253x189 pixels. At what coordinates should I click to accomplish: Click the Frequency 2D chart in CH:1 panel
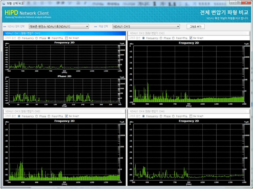tap(64, 57)
